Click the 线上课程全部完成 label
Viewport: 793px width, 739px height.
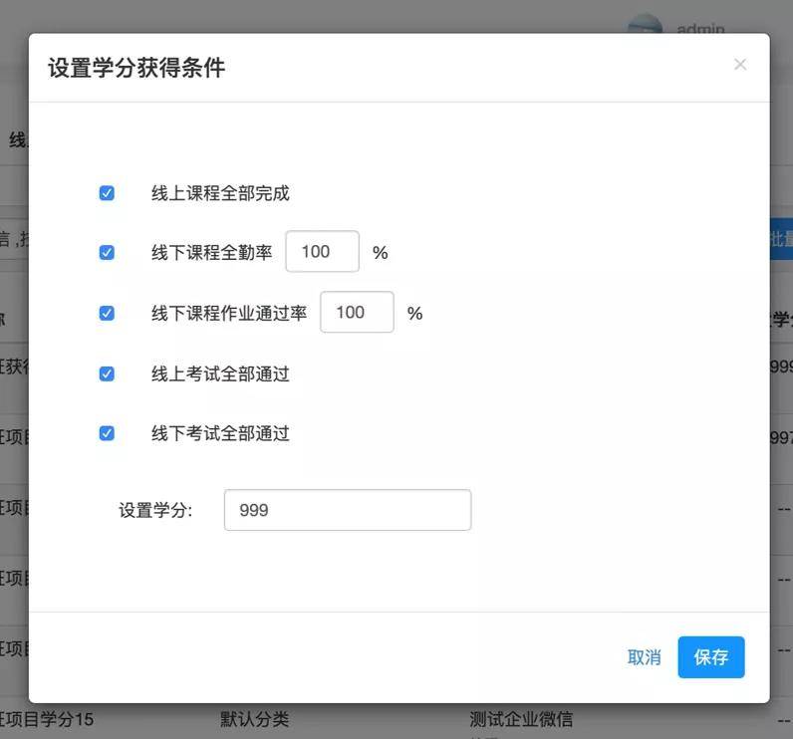[220, 193]
